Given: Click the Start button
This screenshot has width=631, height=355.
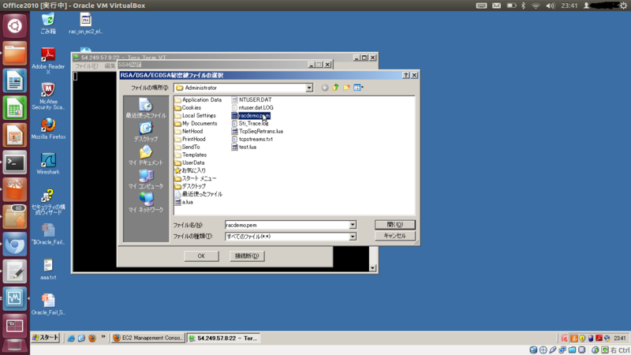Looking at the screenshot, I should [x=46, y=338].
